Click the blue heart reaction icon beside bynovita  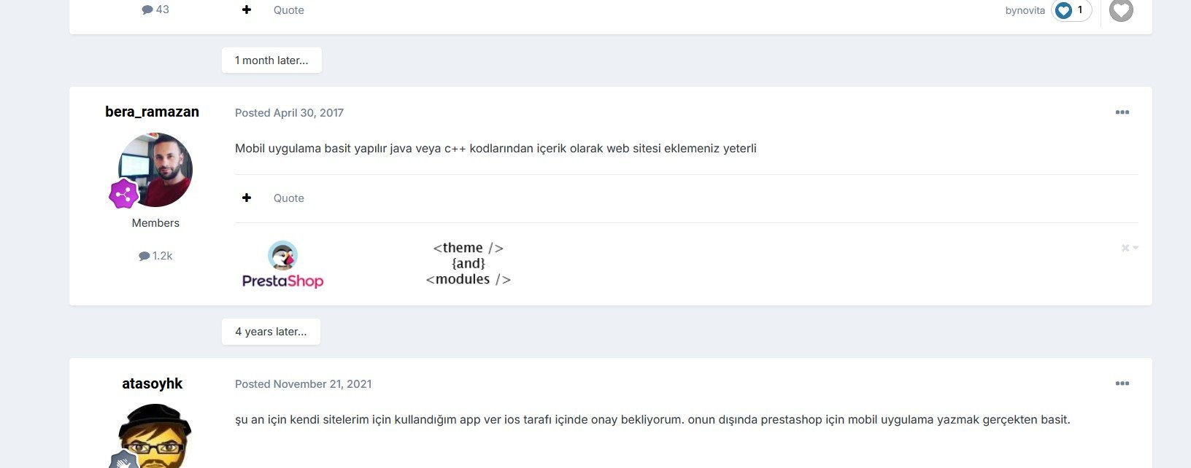pyautogui.click(x=1063, y=10)
